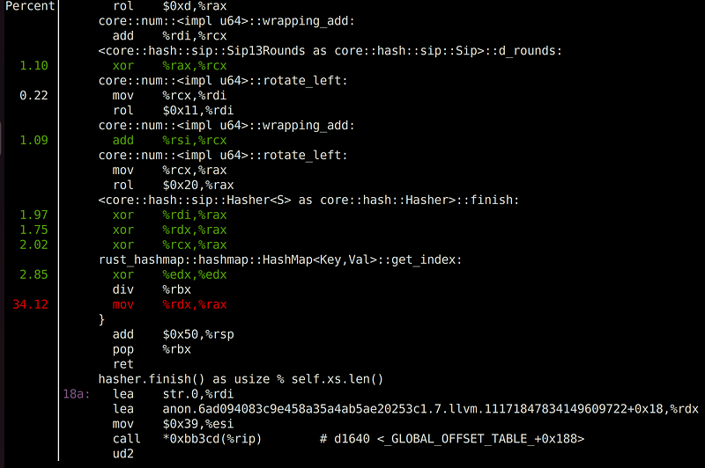Click the 18a: jump label

click(x=77, y=394)
